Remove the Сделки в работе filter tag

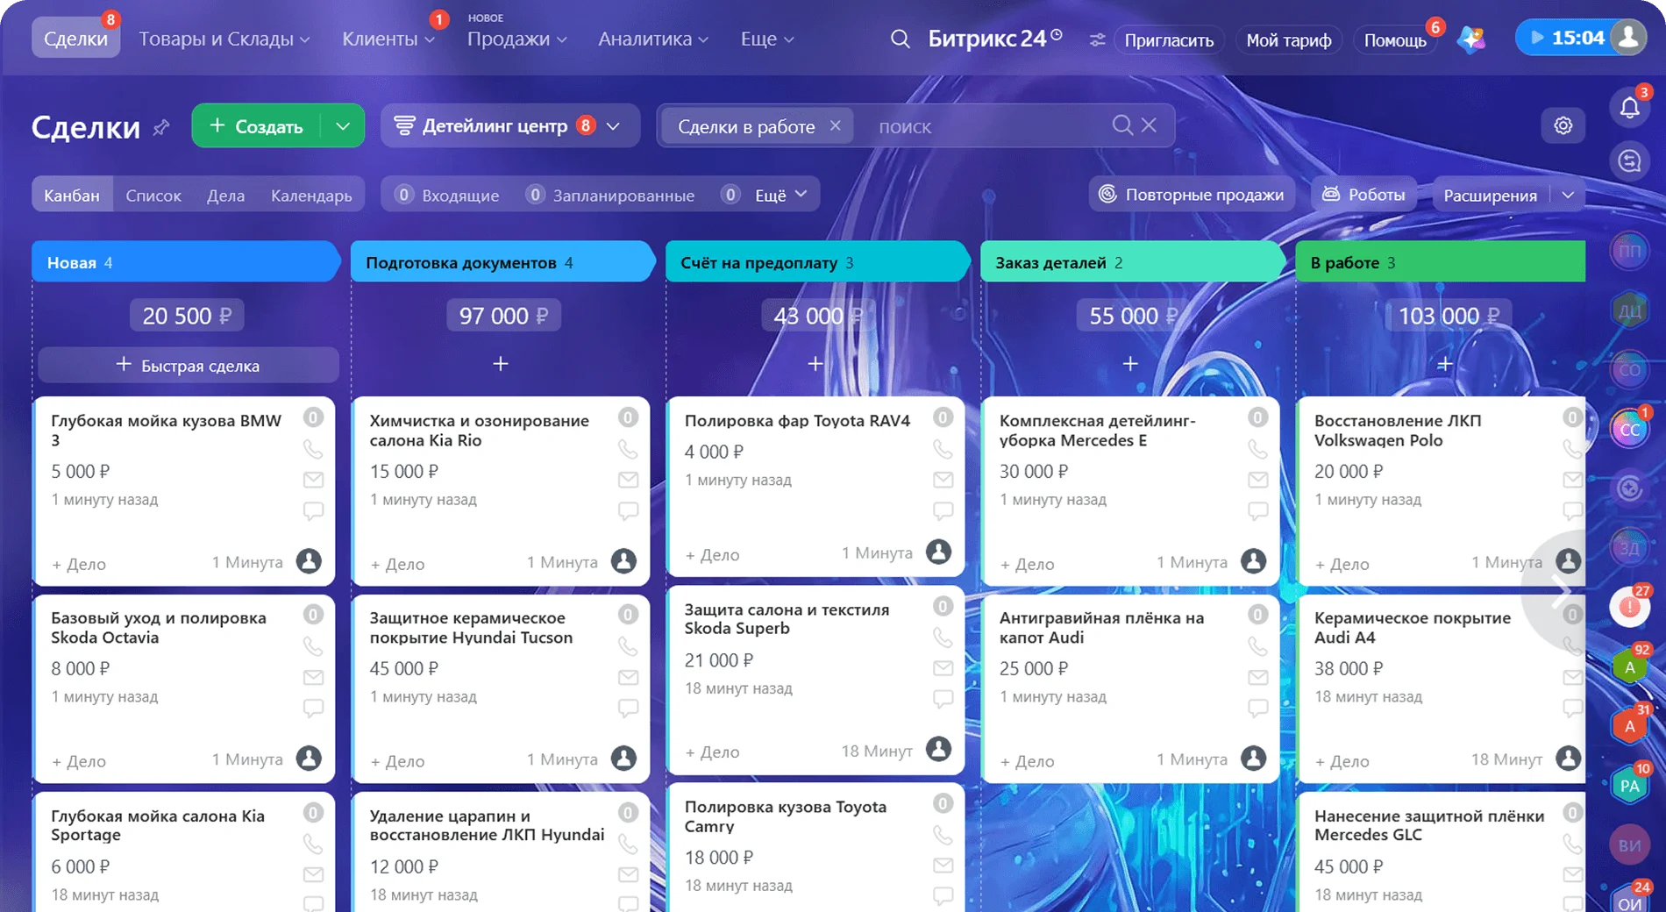[x=836, y=125]
